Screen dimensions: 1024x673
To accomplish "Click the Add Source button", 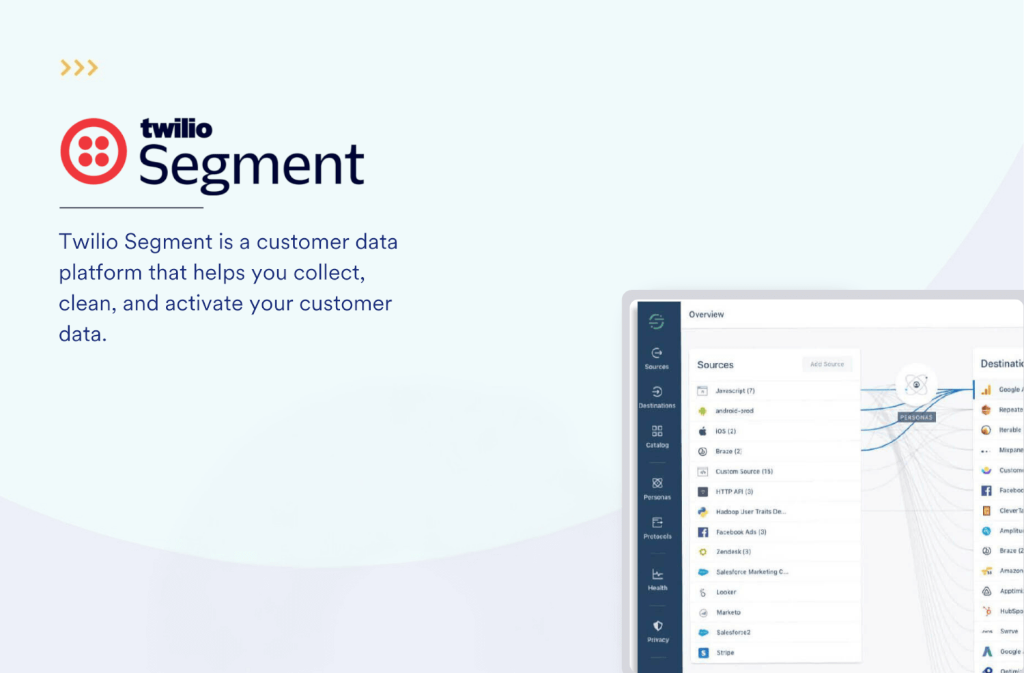I will click(x=827, y=364).
